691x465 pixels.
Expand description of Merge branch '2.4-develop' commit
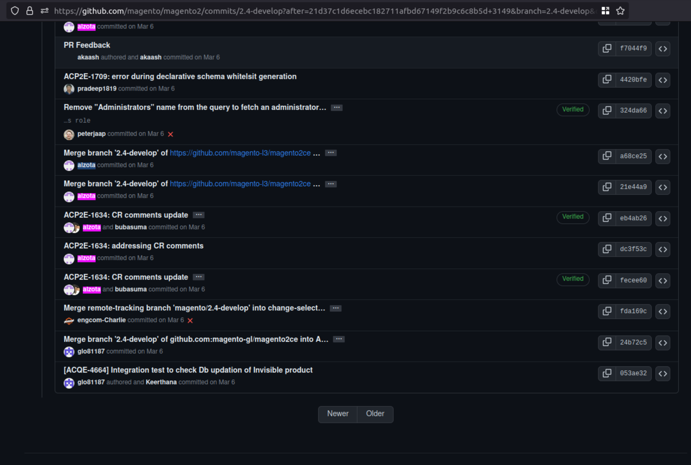331,152
